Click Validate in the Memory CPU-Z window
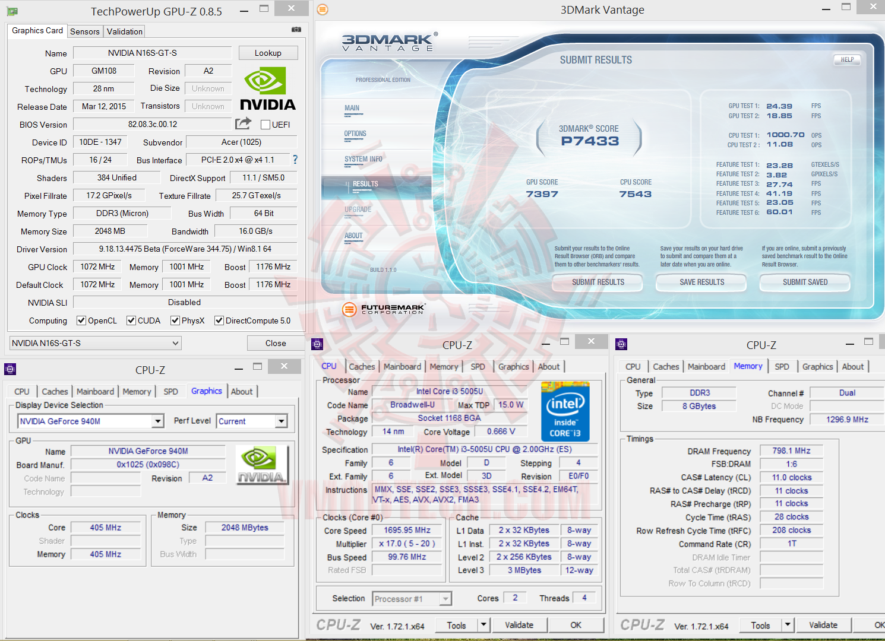The width and height of the screenshot is (885, 641). click(x=823, y=625)
